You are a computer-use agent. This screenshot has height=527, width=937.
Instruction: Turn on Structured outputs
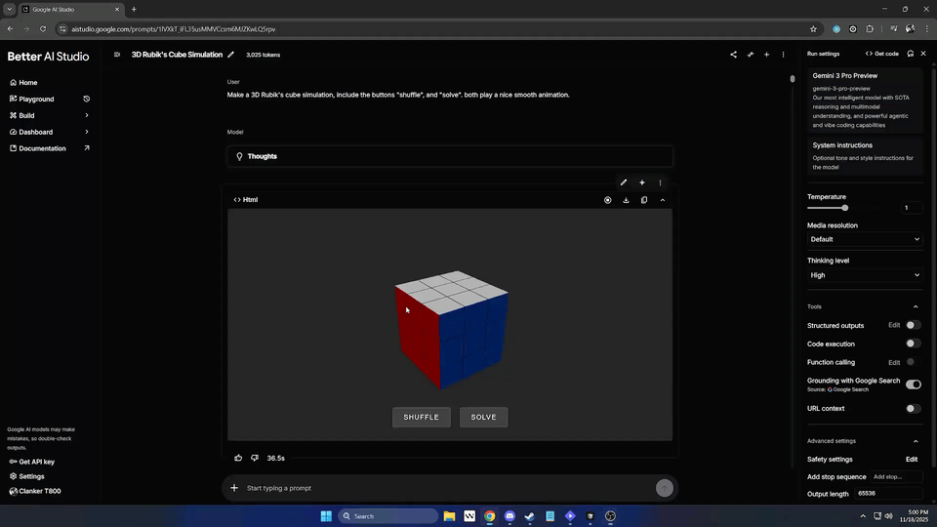coord(913,325)
